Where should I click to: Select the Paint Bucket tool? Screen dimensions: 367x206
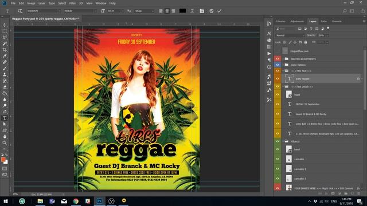(x=5, y=93)
